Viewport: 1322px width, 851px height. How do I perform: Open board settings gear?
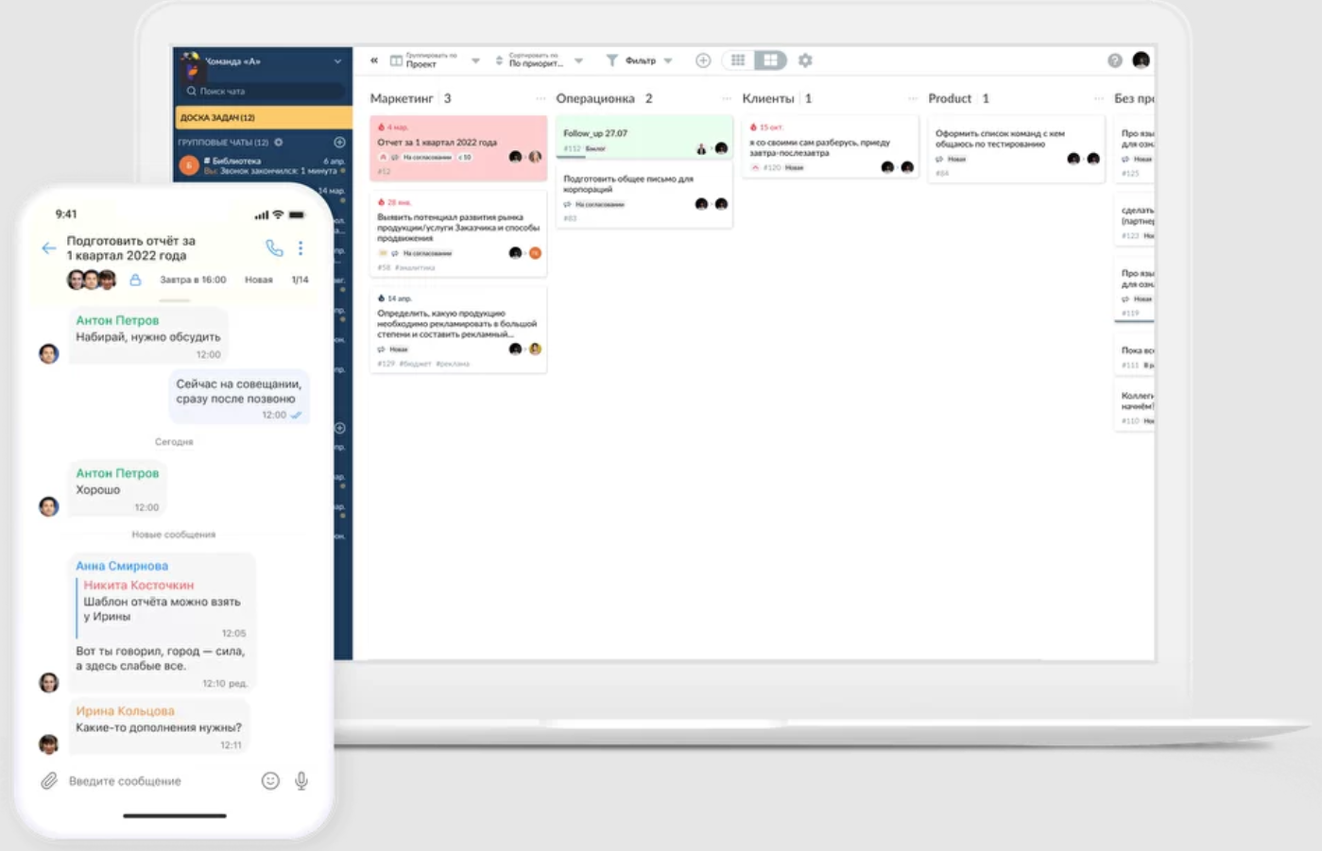coord(805,60)
